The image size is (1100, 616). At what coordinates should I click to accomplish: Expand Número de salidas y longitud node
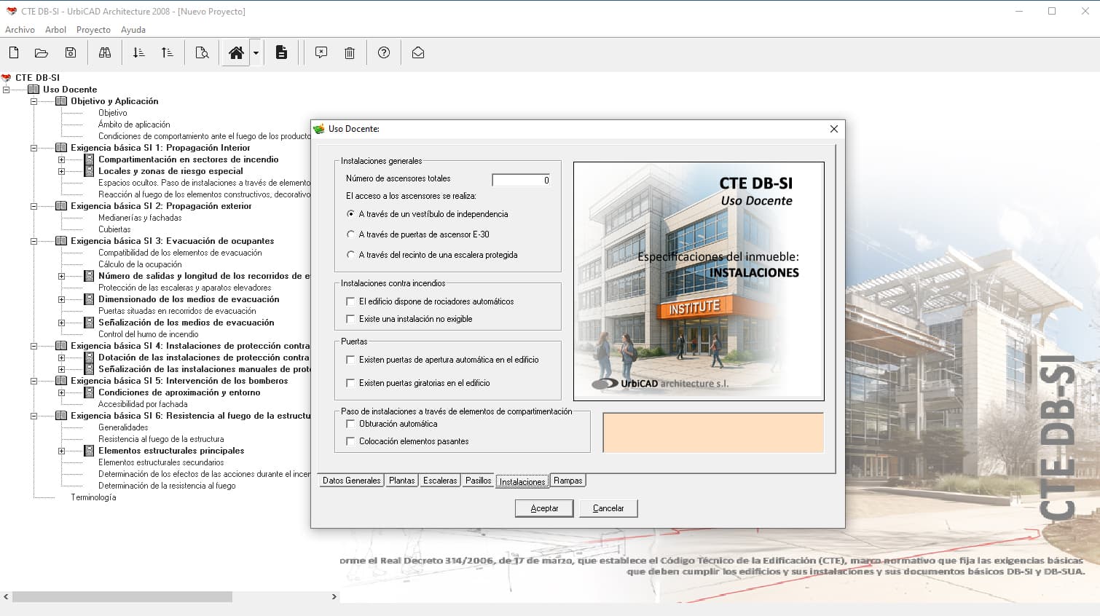click(61, 276)
